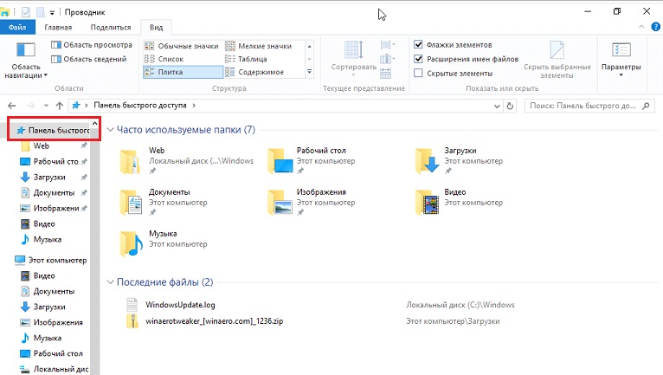663x375 pixels.
Task: Click New folder icon in title bar toolbar
Action: [x=40, y=12]
